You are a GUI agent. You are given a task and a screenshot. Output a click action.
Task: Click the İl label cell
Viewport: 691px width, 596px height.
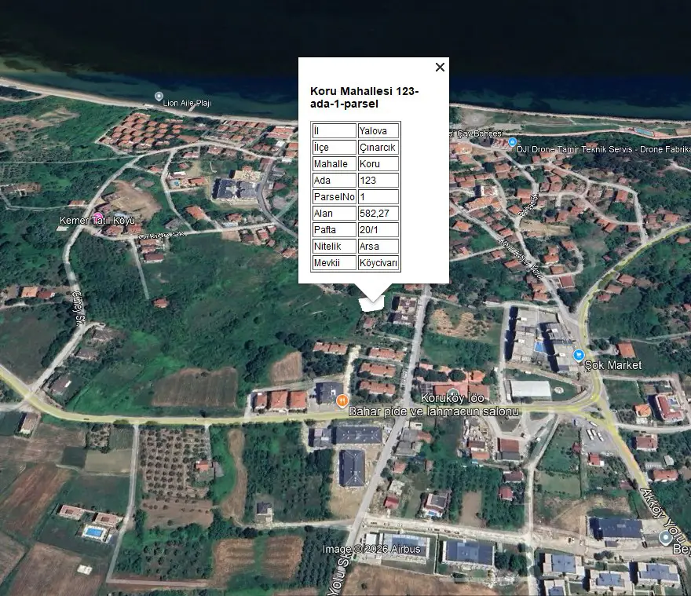(x=334, y=131)
